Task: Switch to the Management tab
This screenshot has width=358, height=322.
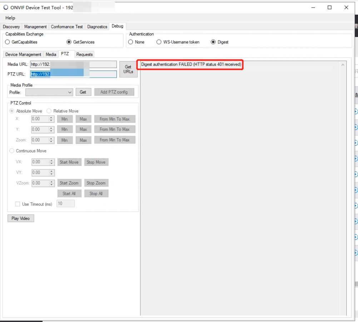Action: [x=35, y=27]
